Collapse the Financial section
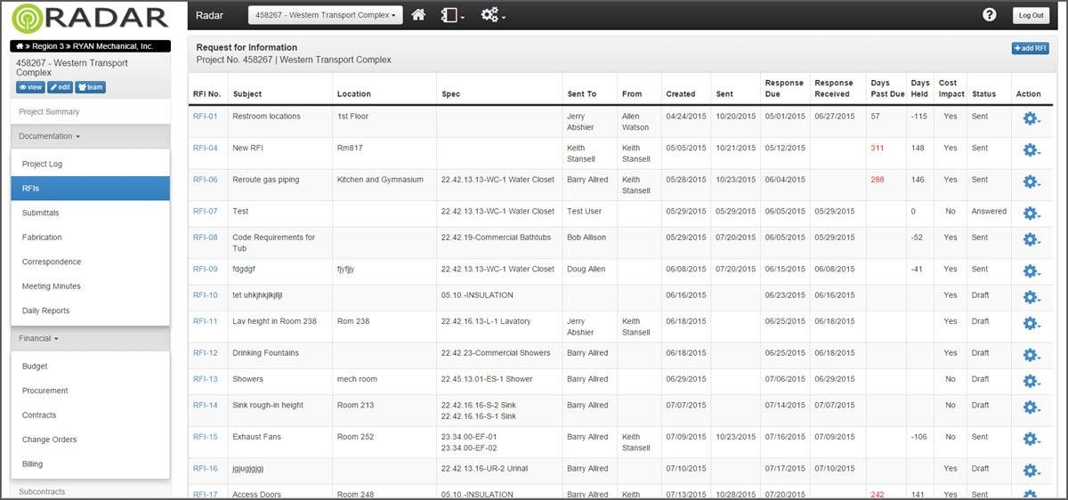This screenshot has height=500, width=1068. click(38, 338)
